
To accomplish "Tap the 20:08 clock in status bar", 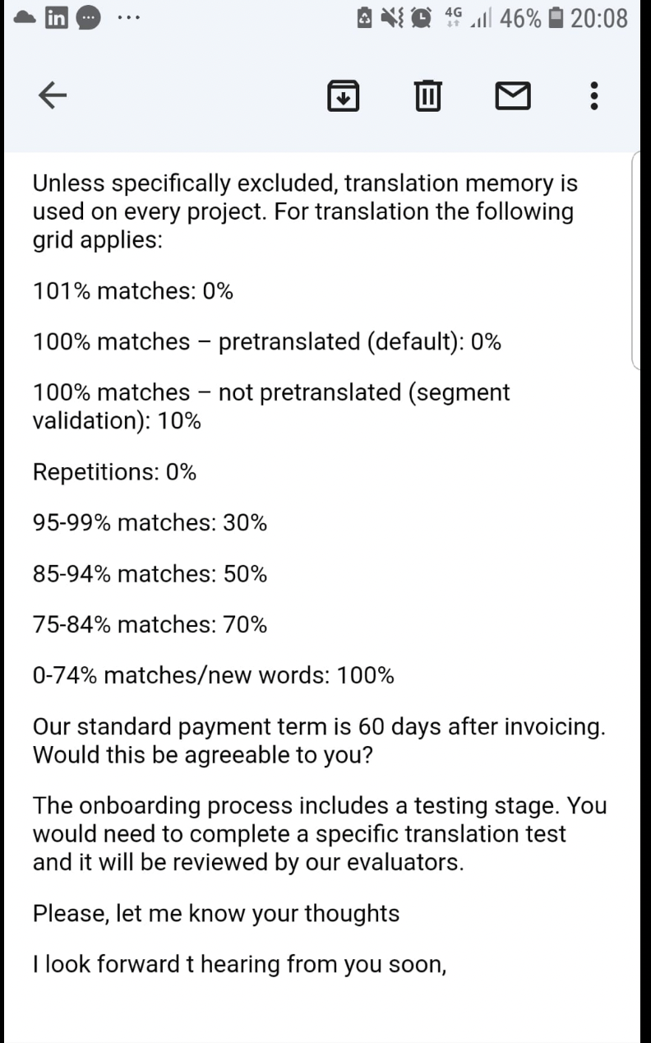I will pos(599,17).
